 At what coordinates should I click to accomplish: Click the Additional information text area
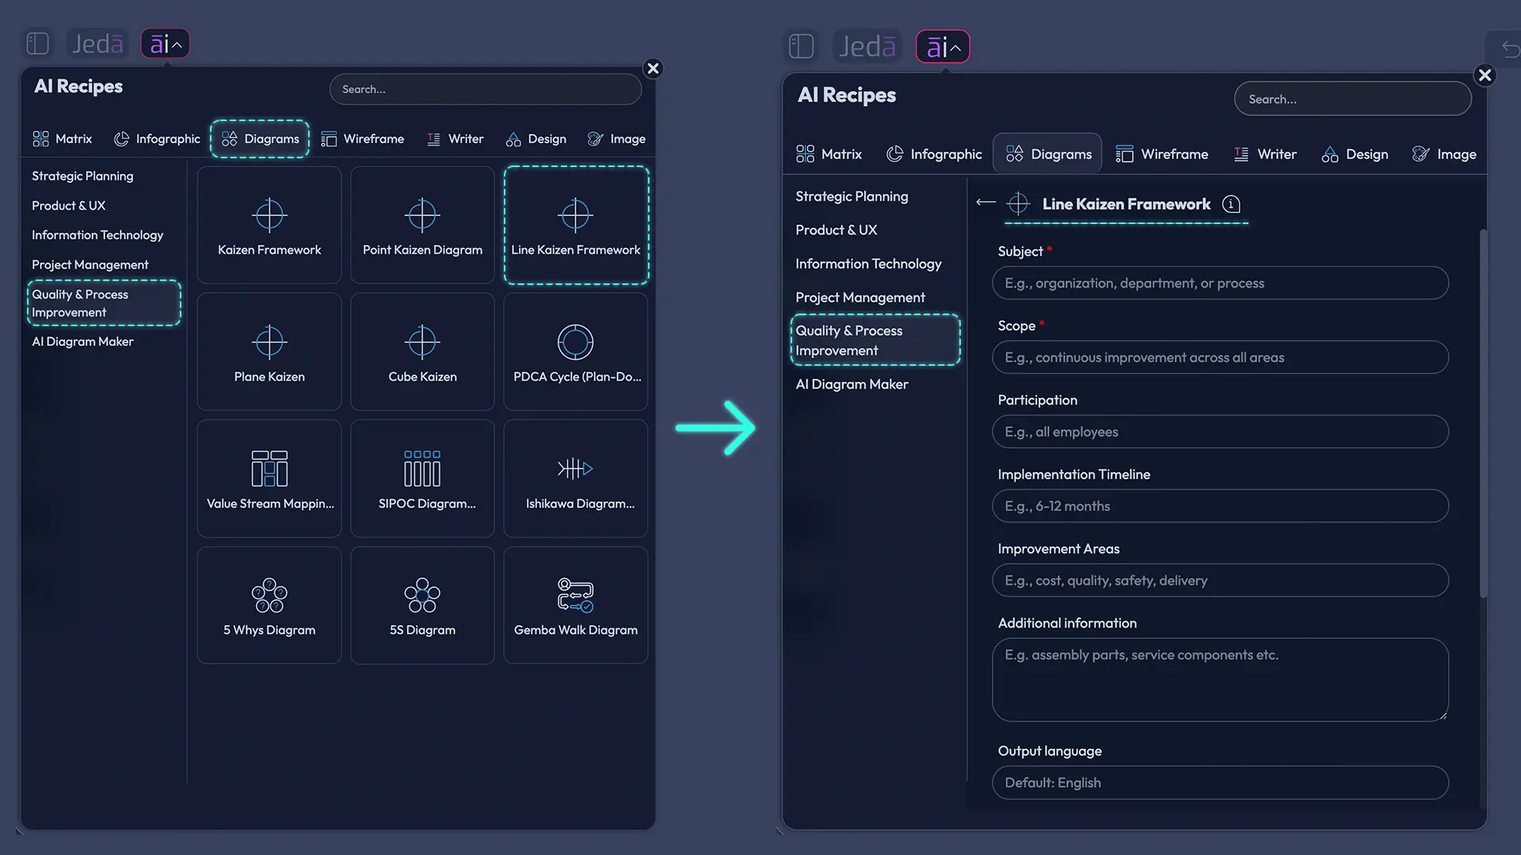[x=1220, y=680]
